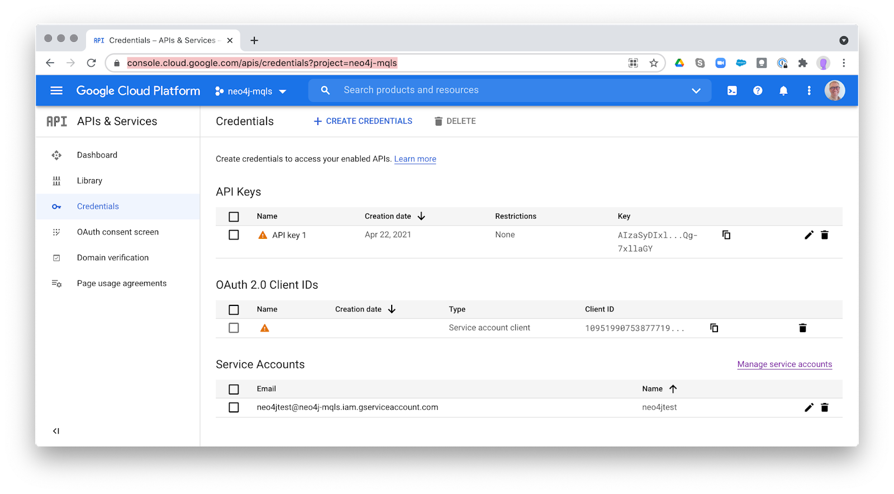Click the DELETE button in toolbar
894x494 pixels.
(x=455, y=121)
